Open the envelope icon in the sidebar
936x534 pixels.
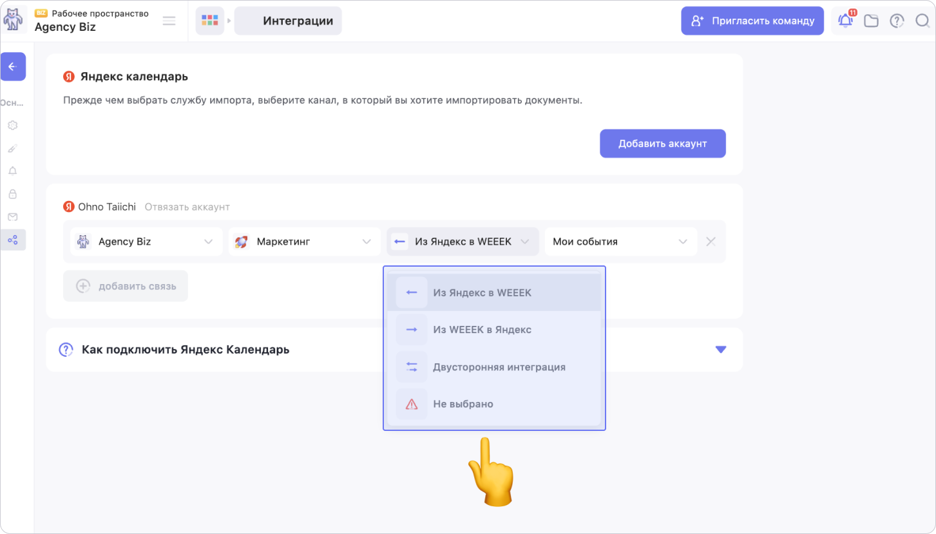click(12, 216)
